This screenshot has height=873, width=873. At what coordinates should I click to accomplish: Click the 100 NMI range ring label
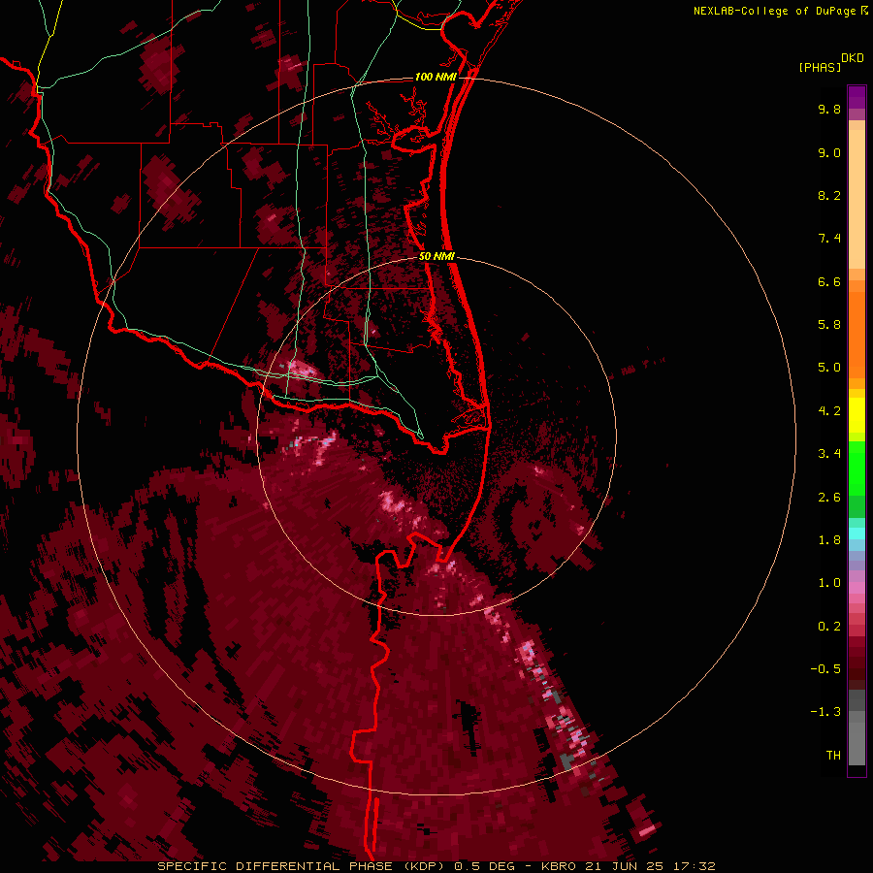(x=436, y=77)
